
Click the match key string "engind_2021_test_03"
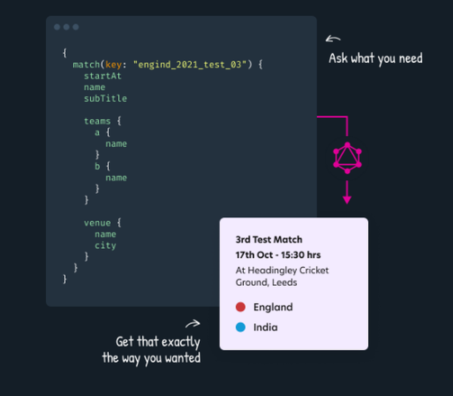pos(190,64)
